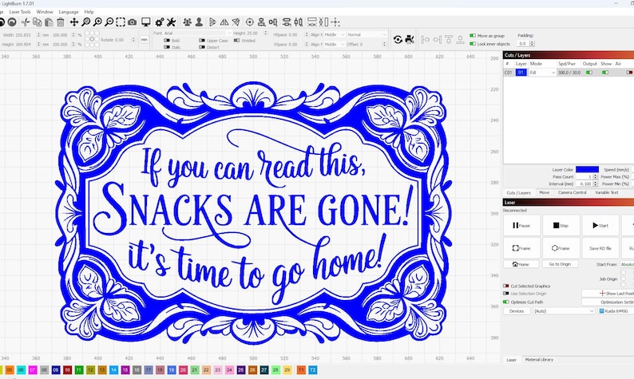Open the Help menu
Image resolution: width=634 pixels, height=379 pixels.
89,12
